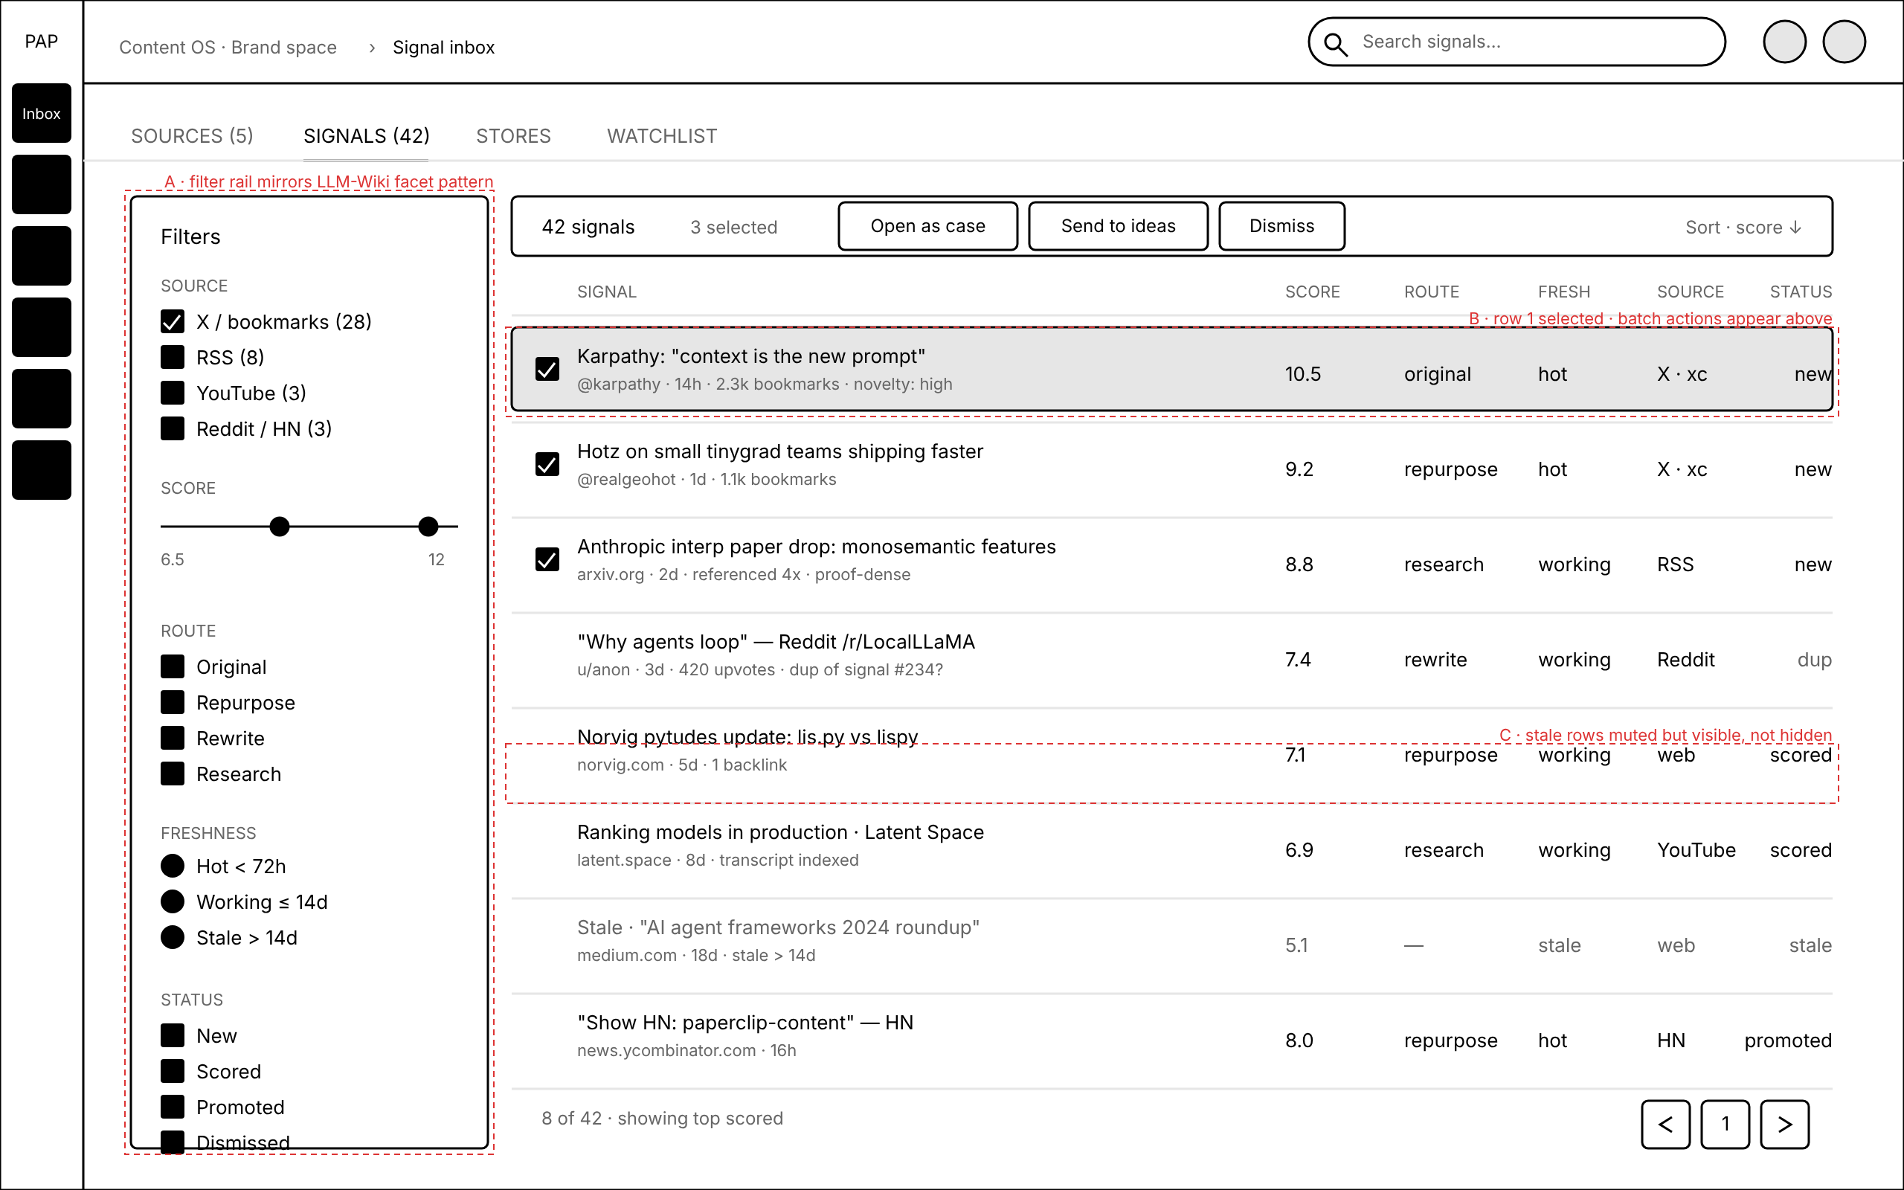Switch to SOURCES (5) tab
Image resolution: width=1904 pixels, height=1190 pixels.
pyautogui.click(x=192, y=136)
